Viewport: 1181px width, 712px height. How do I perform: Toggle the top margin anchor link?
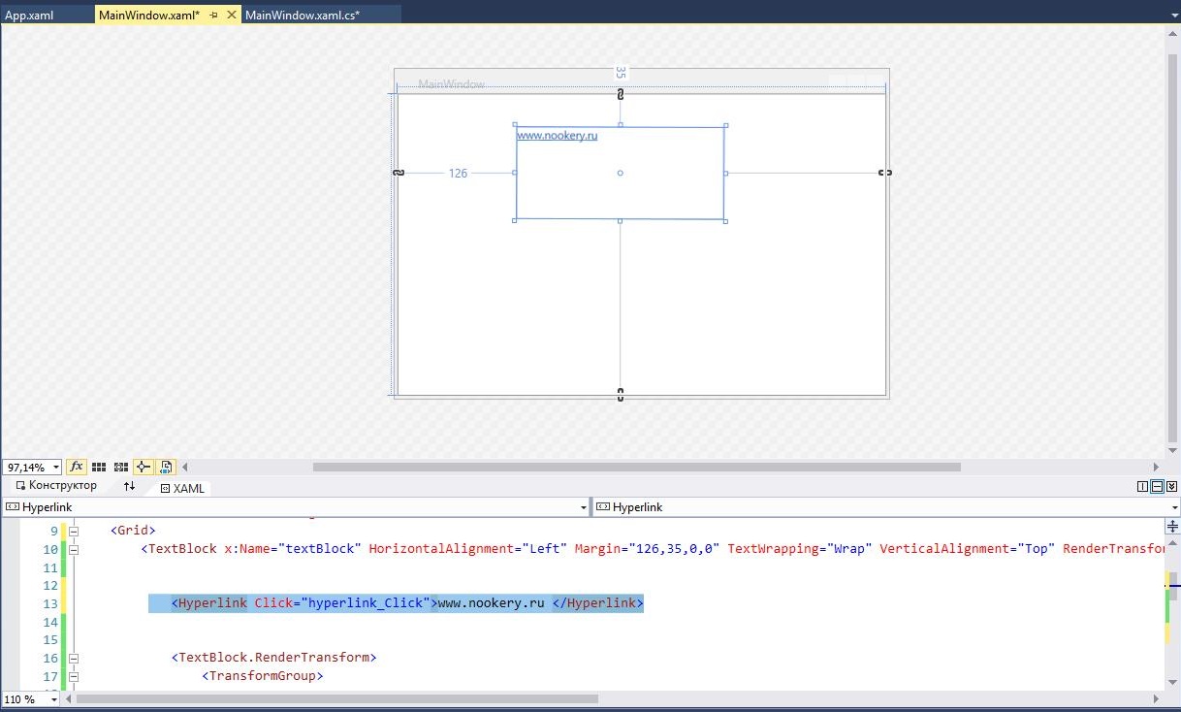click(x=621, y=94)
